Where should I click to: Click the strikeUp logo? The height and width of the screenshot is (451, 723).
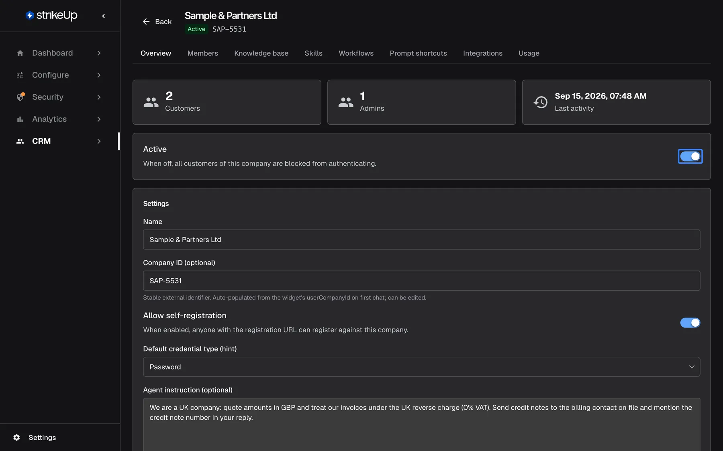(51, 15)
